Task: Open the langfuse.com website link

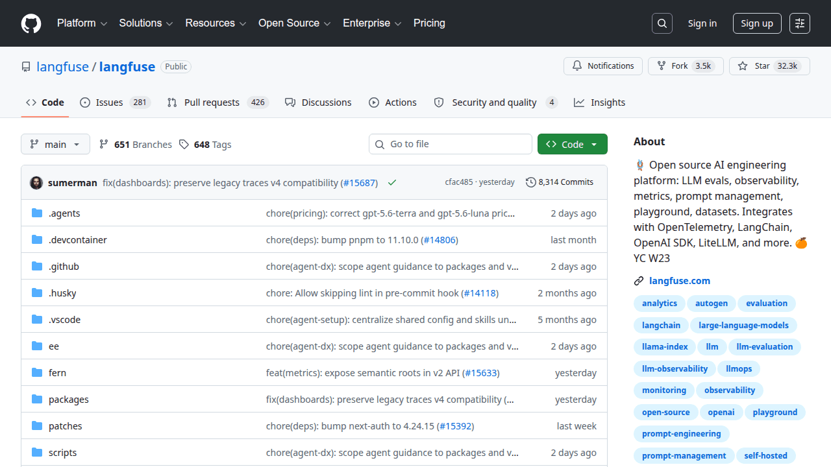Action: (680, 281)
